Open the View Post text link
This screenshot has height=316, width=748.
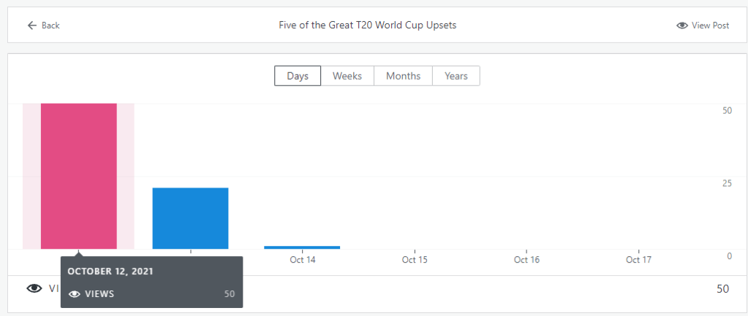tap(710, 26)
